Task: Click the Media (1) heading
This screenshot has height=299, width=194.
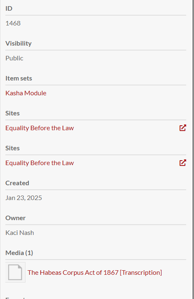Action: pyautogui.click(x=19, y=253)
